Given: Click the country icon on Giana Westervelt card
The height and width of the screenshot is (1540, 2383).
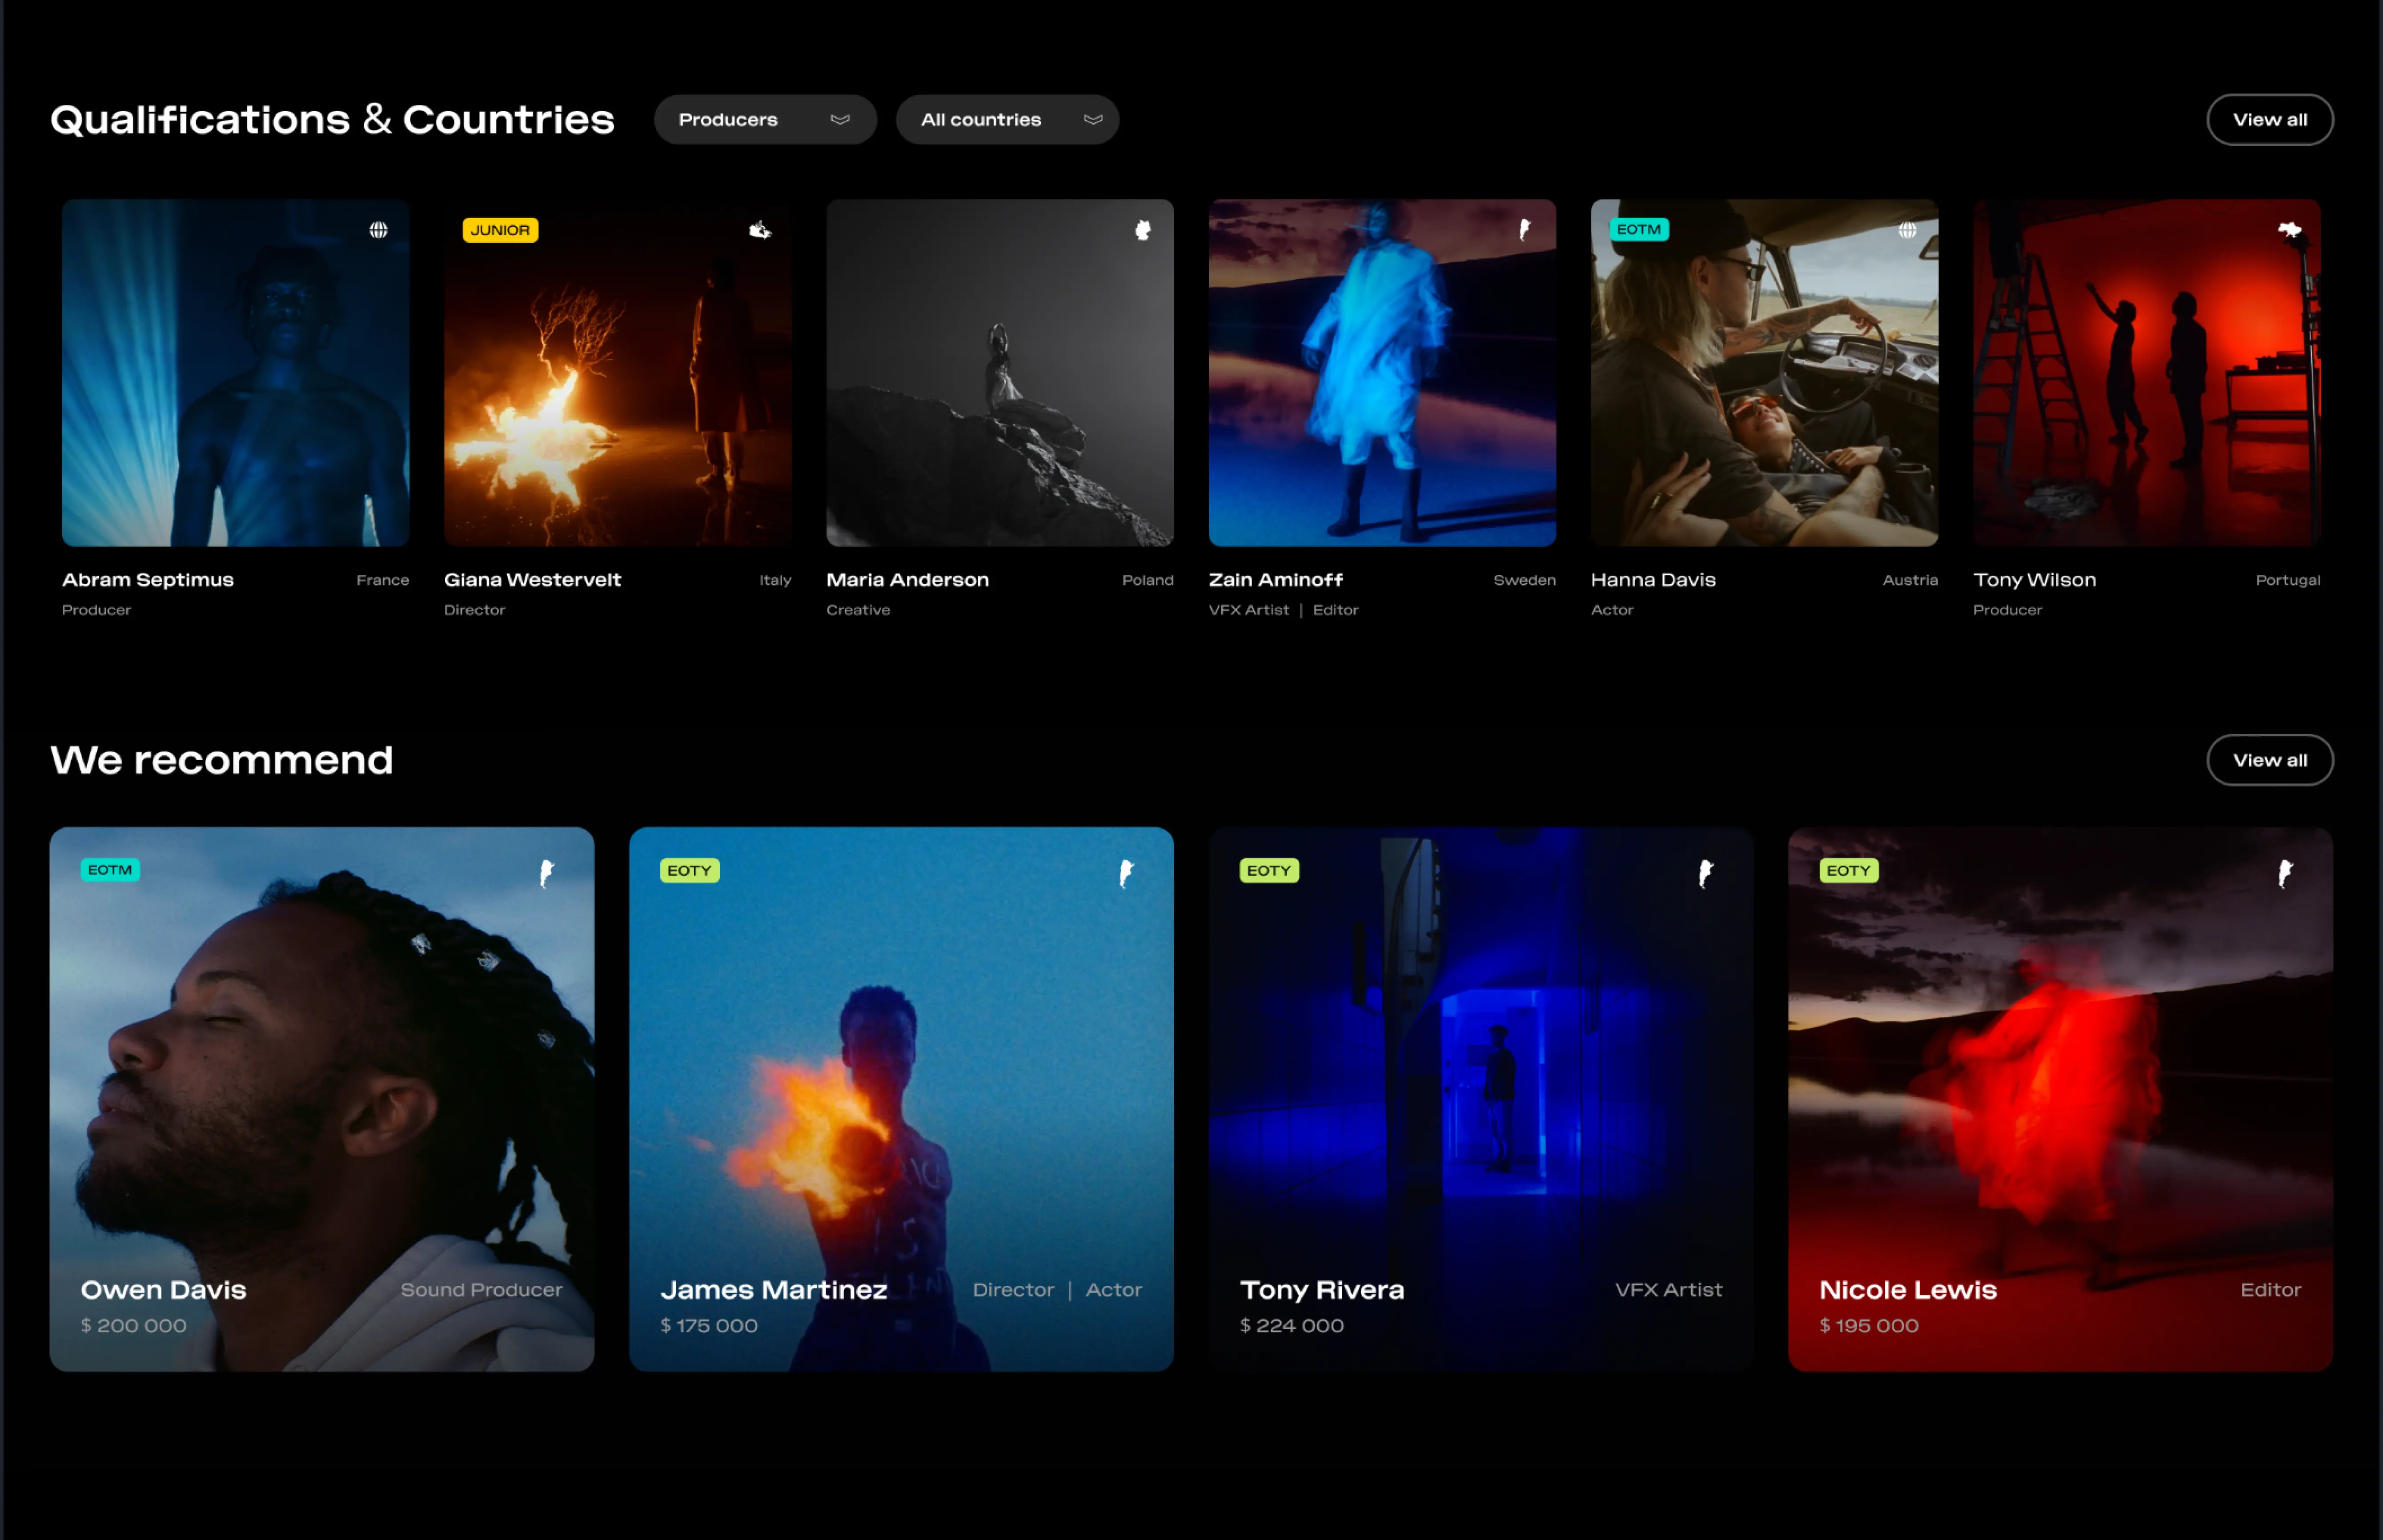Looking at the screenshot, I should [760, 230].
